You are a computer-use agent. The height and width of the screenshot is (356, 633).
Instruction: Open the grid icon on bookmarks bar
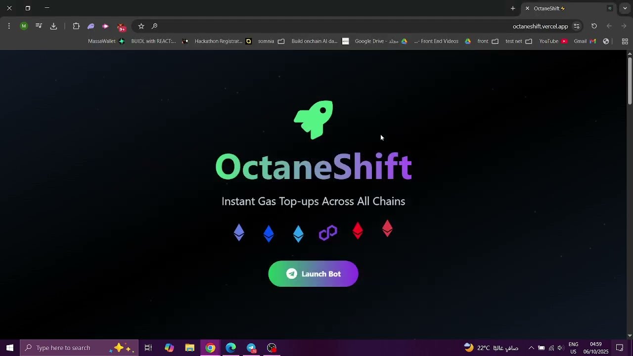(625, 42)
